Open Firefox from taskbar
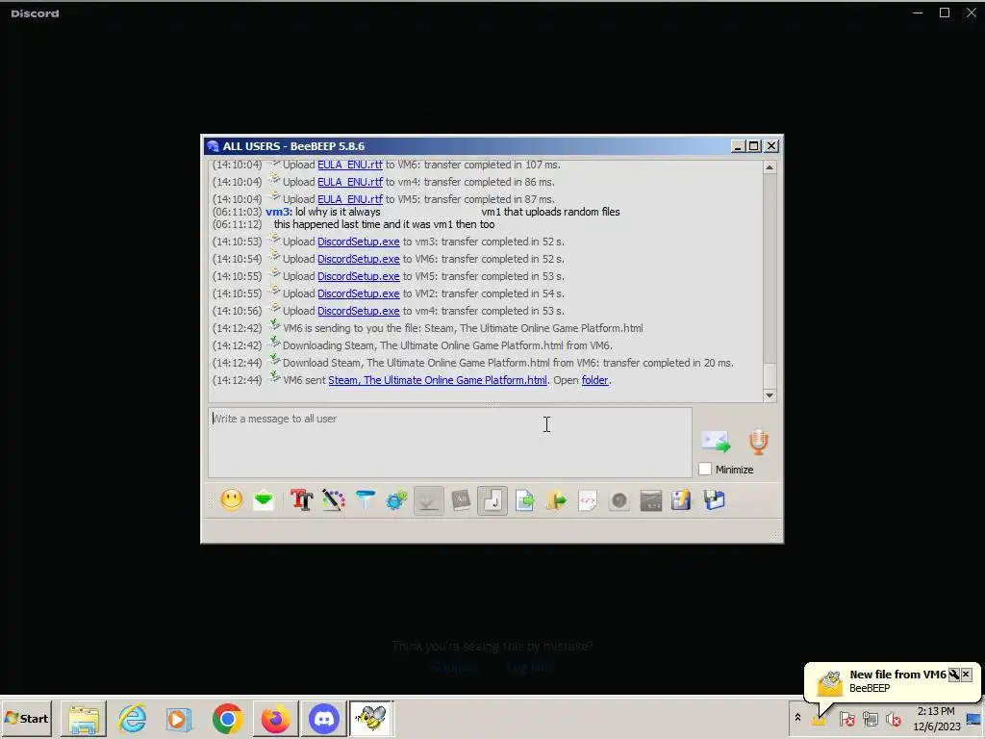The image size is (985, 739). pyautogui.click(x=275, y=718)
